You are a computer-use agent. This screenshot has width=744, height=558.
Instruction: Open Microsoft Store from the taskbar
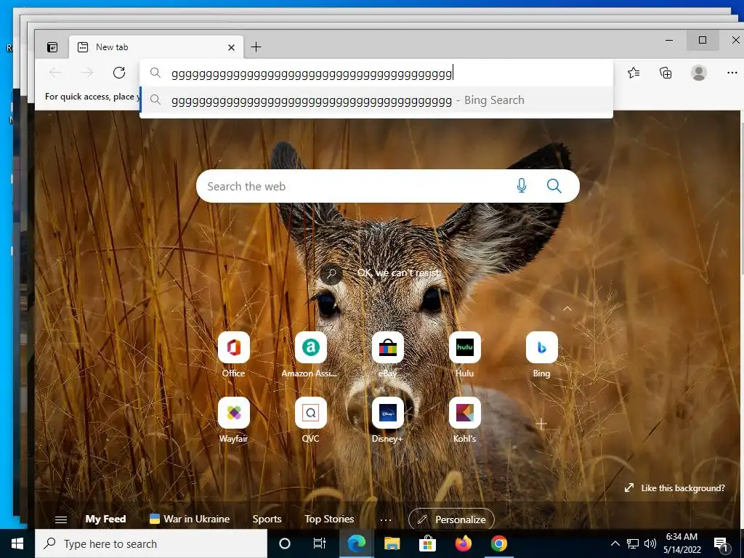click(x=427, y=543)
